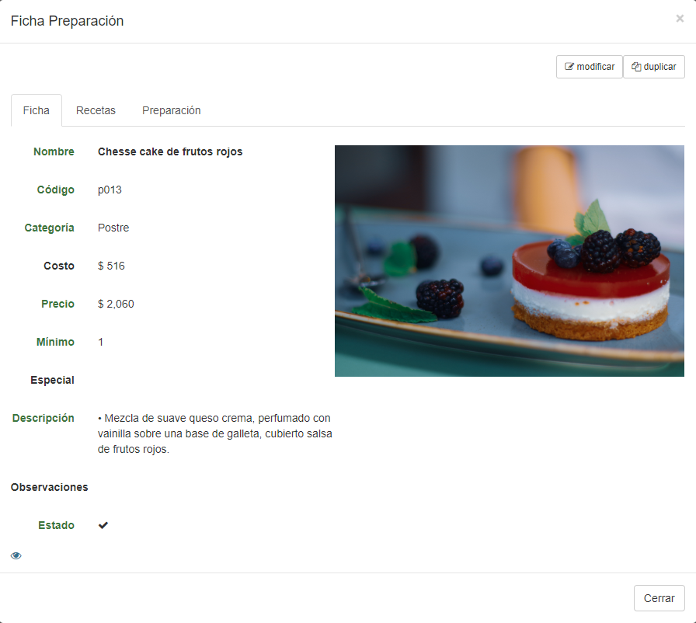This screenshot has height=623, width=696.
Task: Click the copy icon on duplicar
Action: coord(636,67)
